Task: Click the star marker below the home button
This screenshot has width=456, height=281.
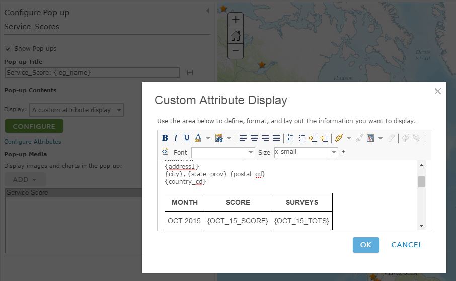Action: [262, 65]
